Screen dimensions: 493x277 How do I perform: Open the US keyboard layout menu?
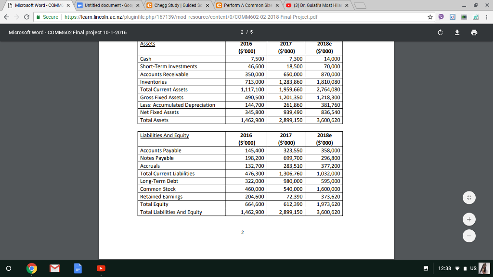pos(475,268)
